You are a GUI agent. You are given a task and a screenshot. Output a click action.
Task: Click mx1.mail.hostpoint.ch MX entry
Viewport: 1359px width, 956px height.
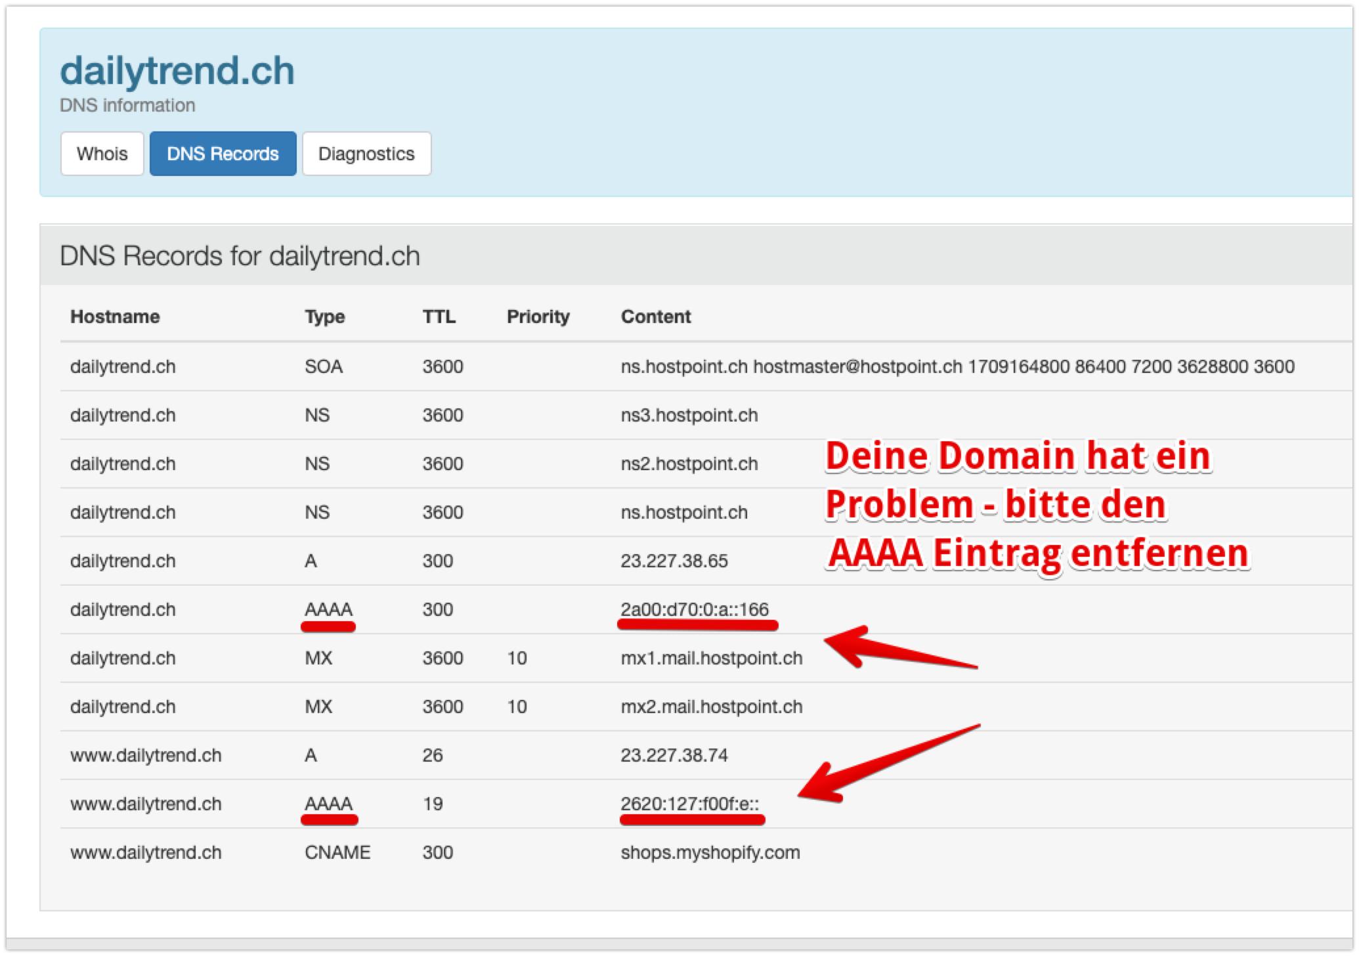711,658
